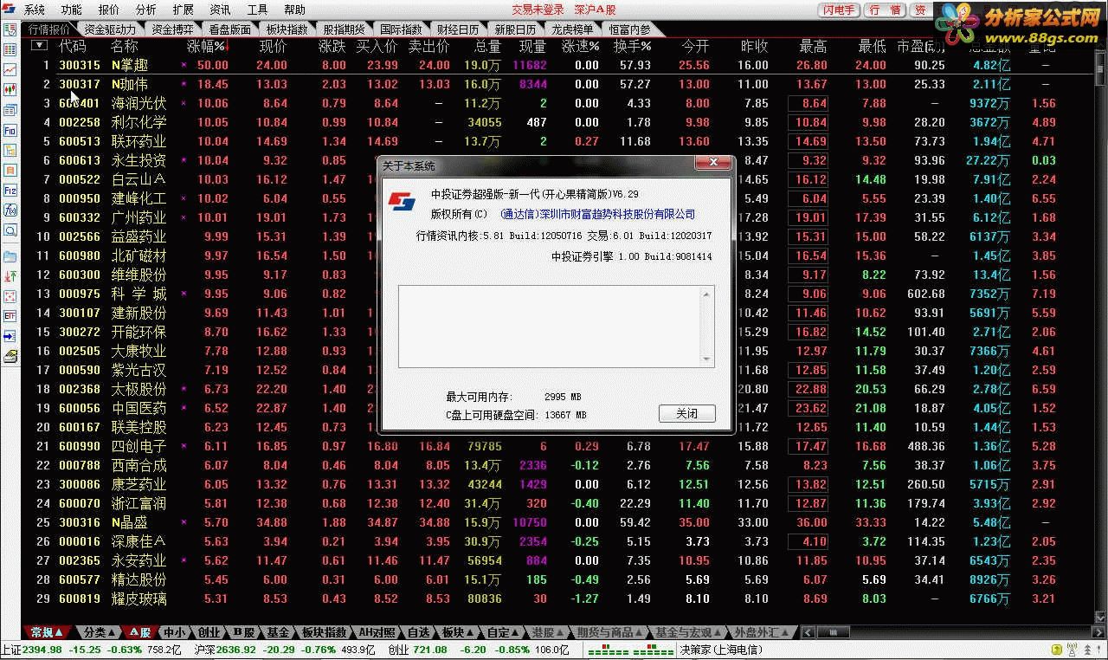
Task: Switch to the 资金驱动力 tab
Action: (x=109, y=29)
